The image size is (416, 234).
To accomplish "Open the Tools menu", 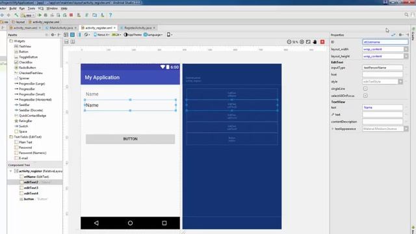I will (x=31, y=8).
